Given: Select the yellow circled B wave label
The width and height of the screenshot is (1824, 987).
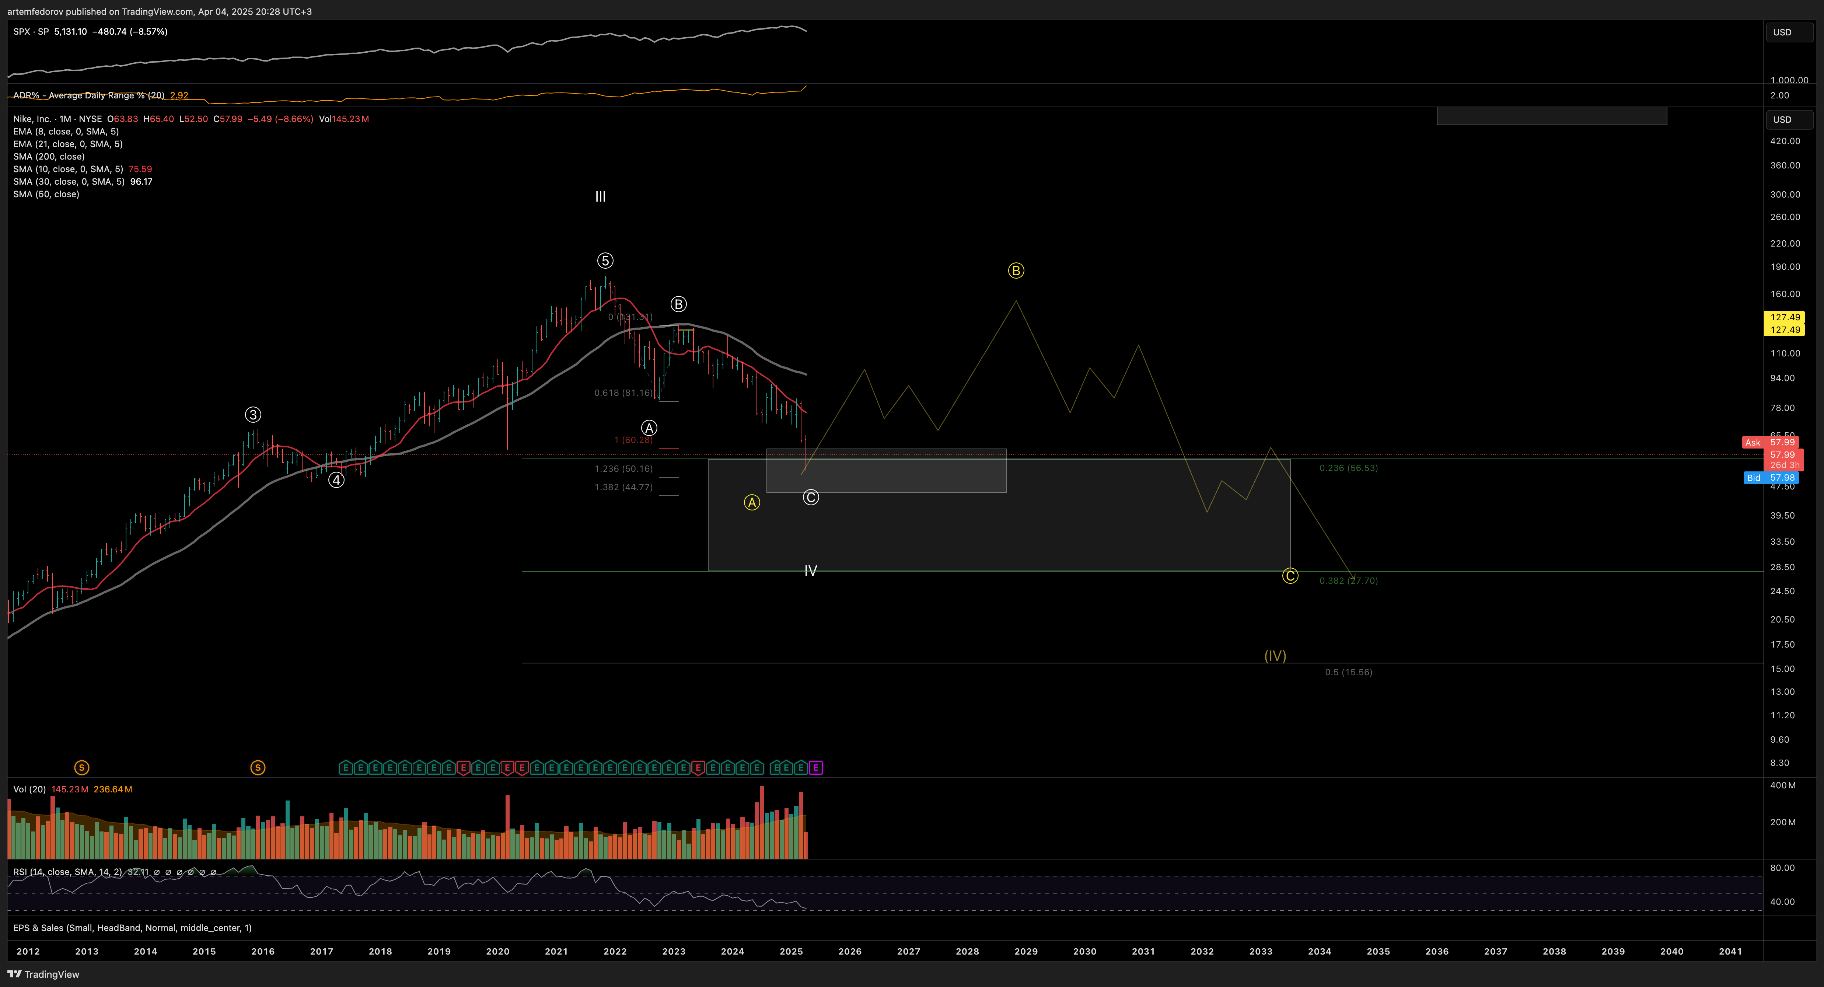Looking at the screenshot, I should pyautogui.click(x=1016, y=271).
